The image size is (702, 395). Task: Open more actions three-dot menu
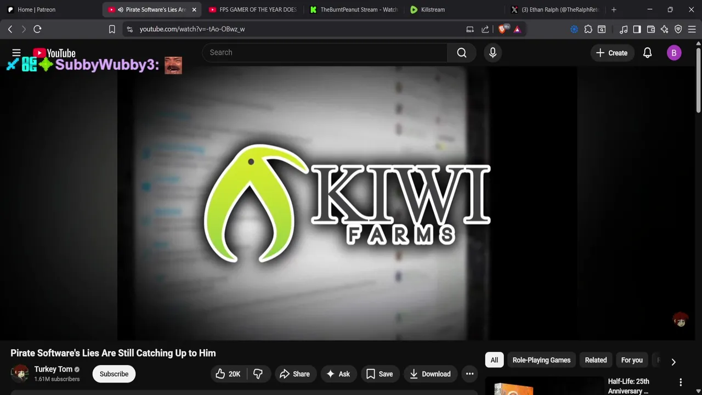pos(469,374)
